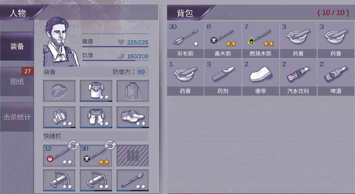Viewport: 355px width, 194px height.
Task: Swap the poison arrow quickbar ammo
Action: click(x=110, y=145)
